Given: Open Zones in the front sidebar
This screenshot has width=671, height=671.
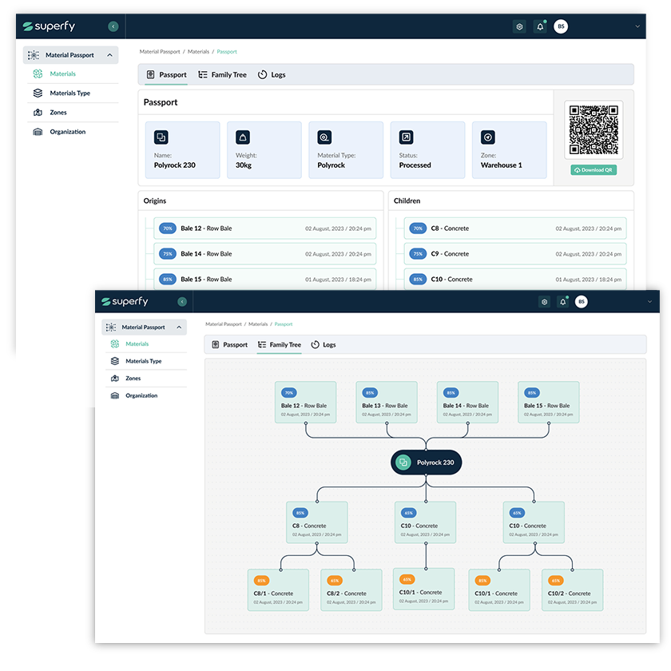Looking at the screenshot, I should (x=133, y=379).
